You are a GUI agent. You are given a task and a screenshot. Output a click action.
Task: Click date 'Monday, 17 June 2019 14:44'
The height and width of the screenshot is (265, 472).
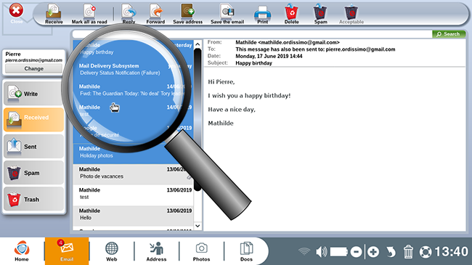pyautogui.click(x=269, y=56)
